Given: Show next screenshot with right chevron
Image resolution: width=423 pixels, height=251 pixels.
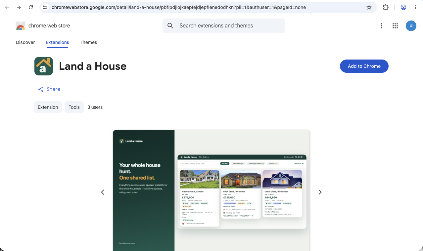Looking at the screenshot, I should pyautogui.click(x=320, y=192).
